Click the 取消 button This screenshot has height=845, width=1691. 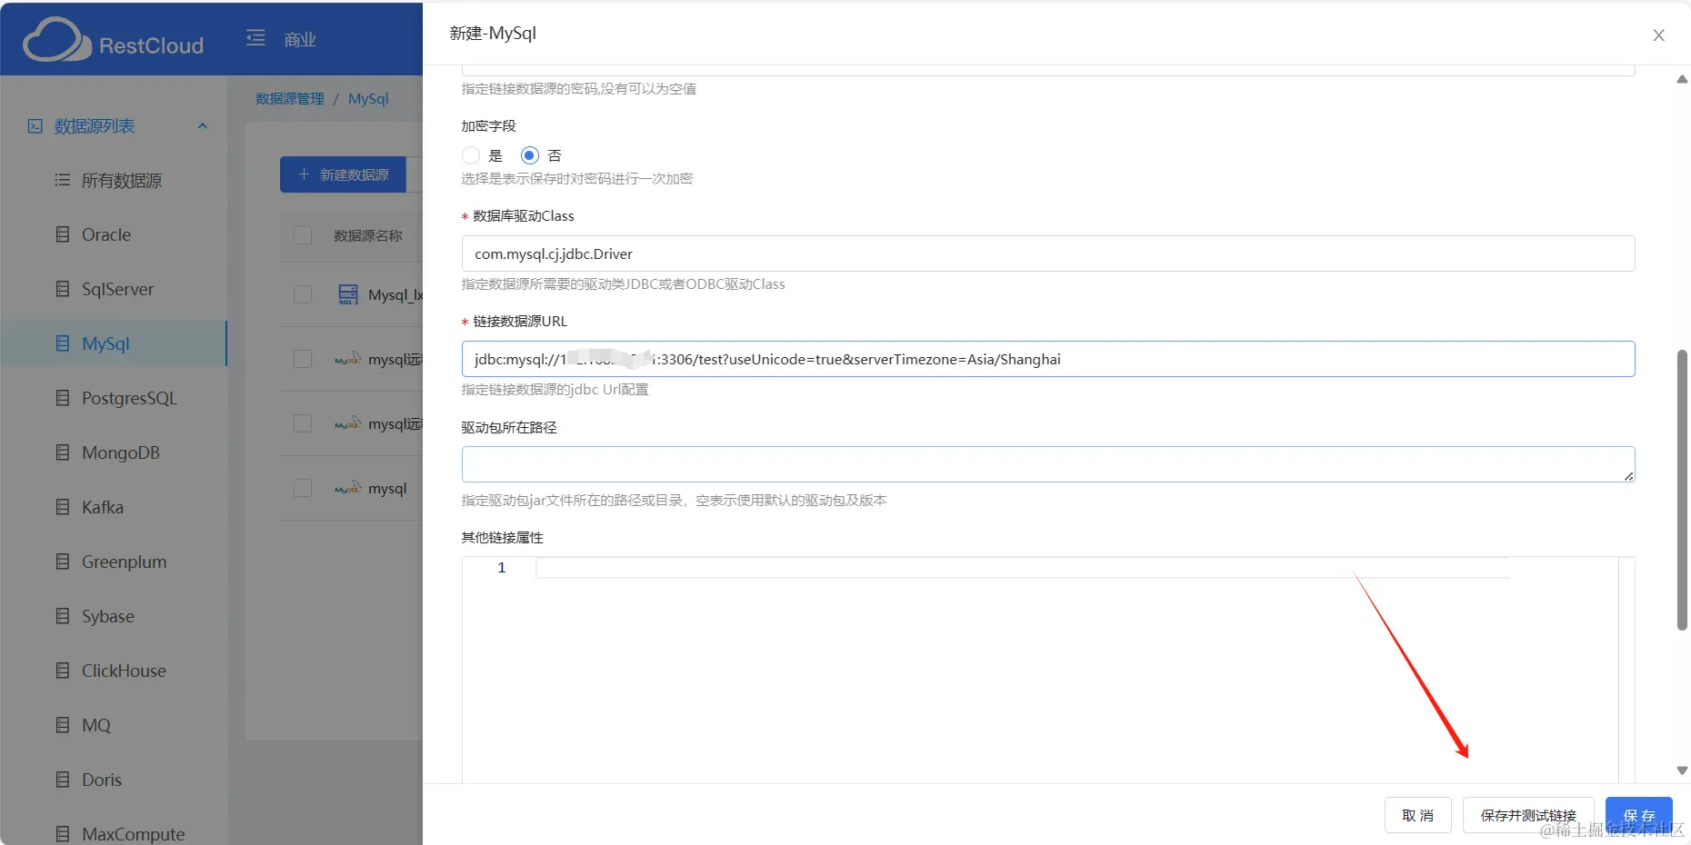pos(1417,815)
